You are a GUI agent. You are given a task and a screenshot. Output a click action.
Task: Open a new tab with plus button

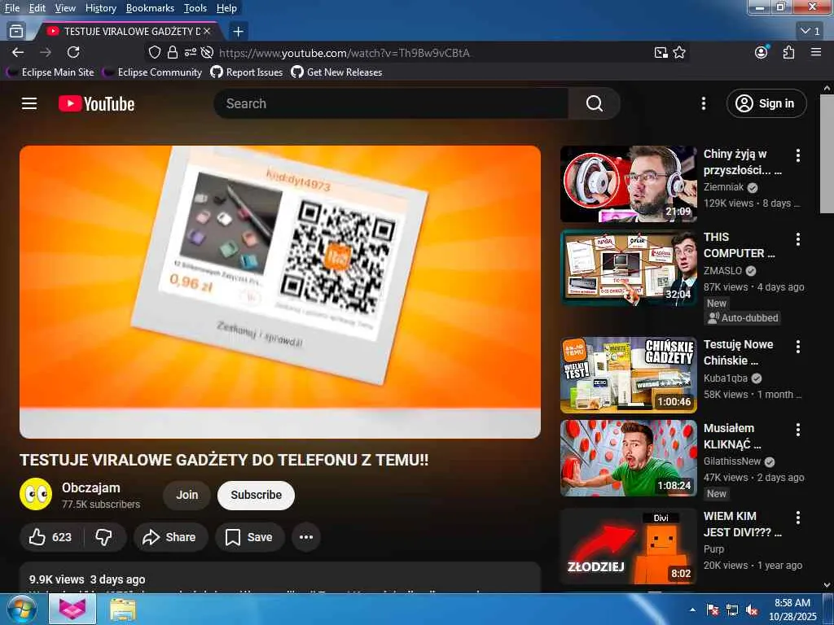coord(239,32)
